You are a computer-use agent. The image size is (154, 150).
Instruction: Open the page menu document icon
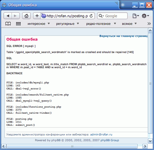pos(136,16)
